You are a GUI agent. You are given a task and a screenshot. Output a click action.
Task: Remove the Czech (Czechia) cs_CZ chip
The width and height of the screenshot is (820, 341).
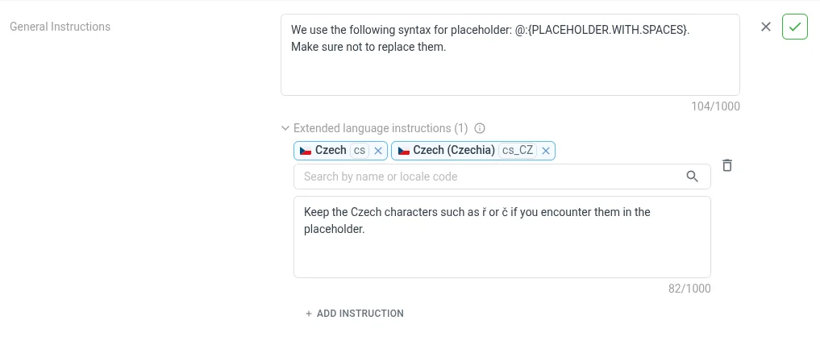[x=546, y=151]
